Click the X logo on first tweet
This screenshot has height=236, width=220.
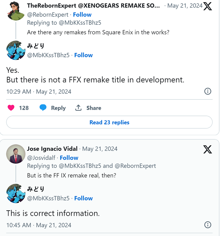[208, 6]
